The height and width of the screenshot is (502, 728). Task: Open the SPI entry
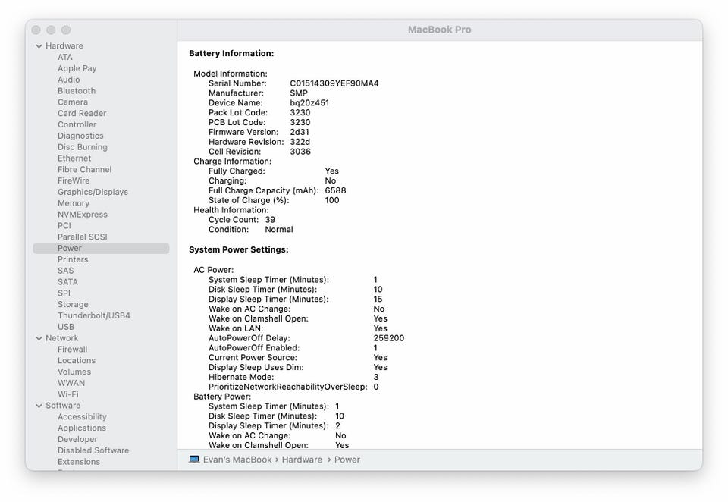pos(64,293)
